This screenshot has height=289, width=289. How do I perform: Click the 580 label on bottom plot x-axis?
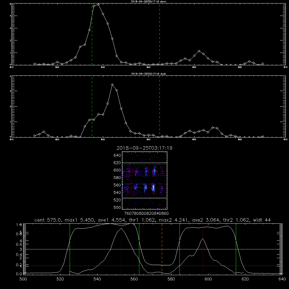click(171, 279)
